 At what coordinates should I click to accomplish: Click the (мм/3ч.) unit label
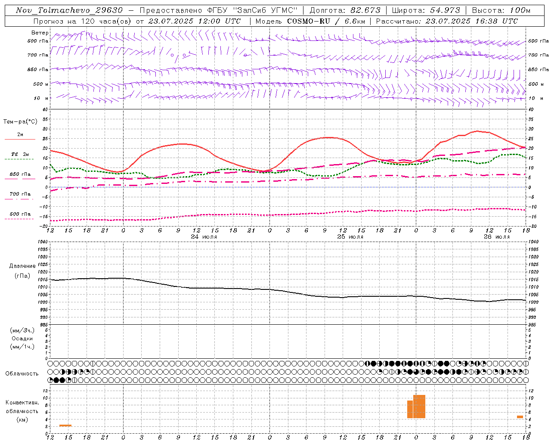point(22,330)
